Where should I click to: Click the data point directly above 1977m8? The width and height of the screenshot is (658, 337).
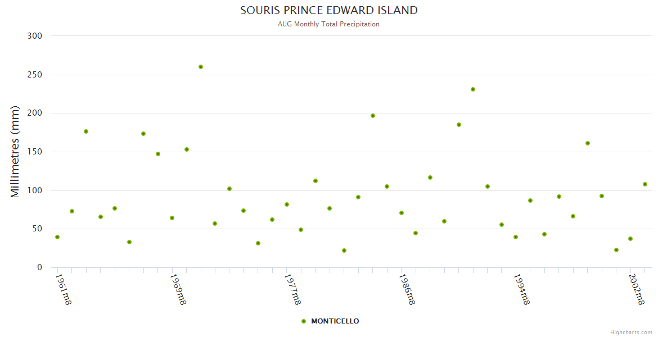(x=287, y=204)
